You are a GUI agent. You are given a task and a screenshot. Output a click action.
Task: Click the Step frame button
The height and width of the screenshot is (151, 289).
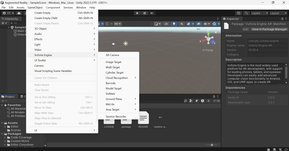point(152,13)
